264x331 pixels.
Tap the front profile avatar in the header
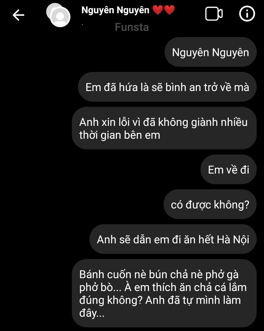(x=60, y=17)
